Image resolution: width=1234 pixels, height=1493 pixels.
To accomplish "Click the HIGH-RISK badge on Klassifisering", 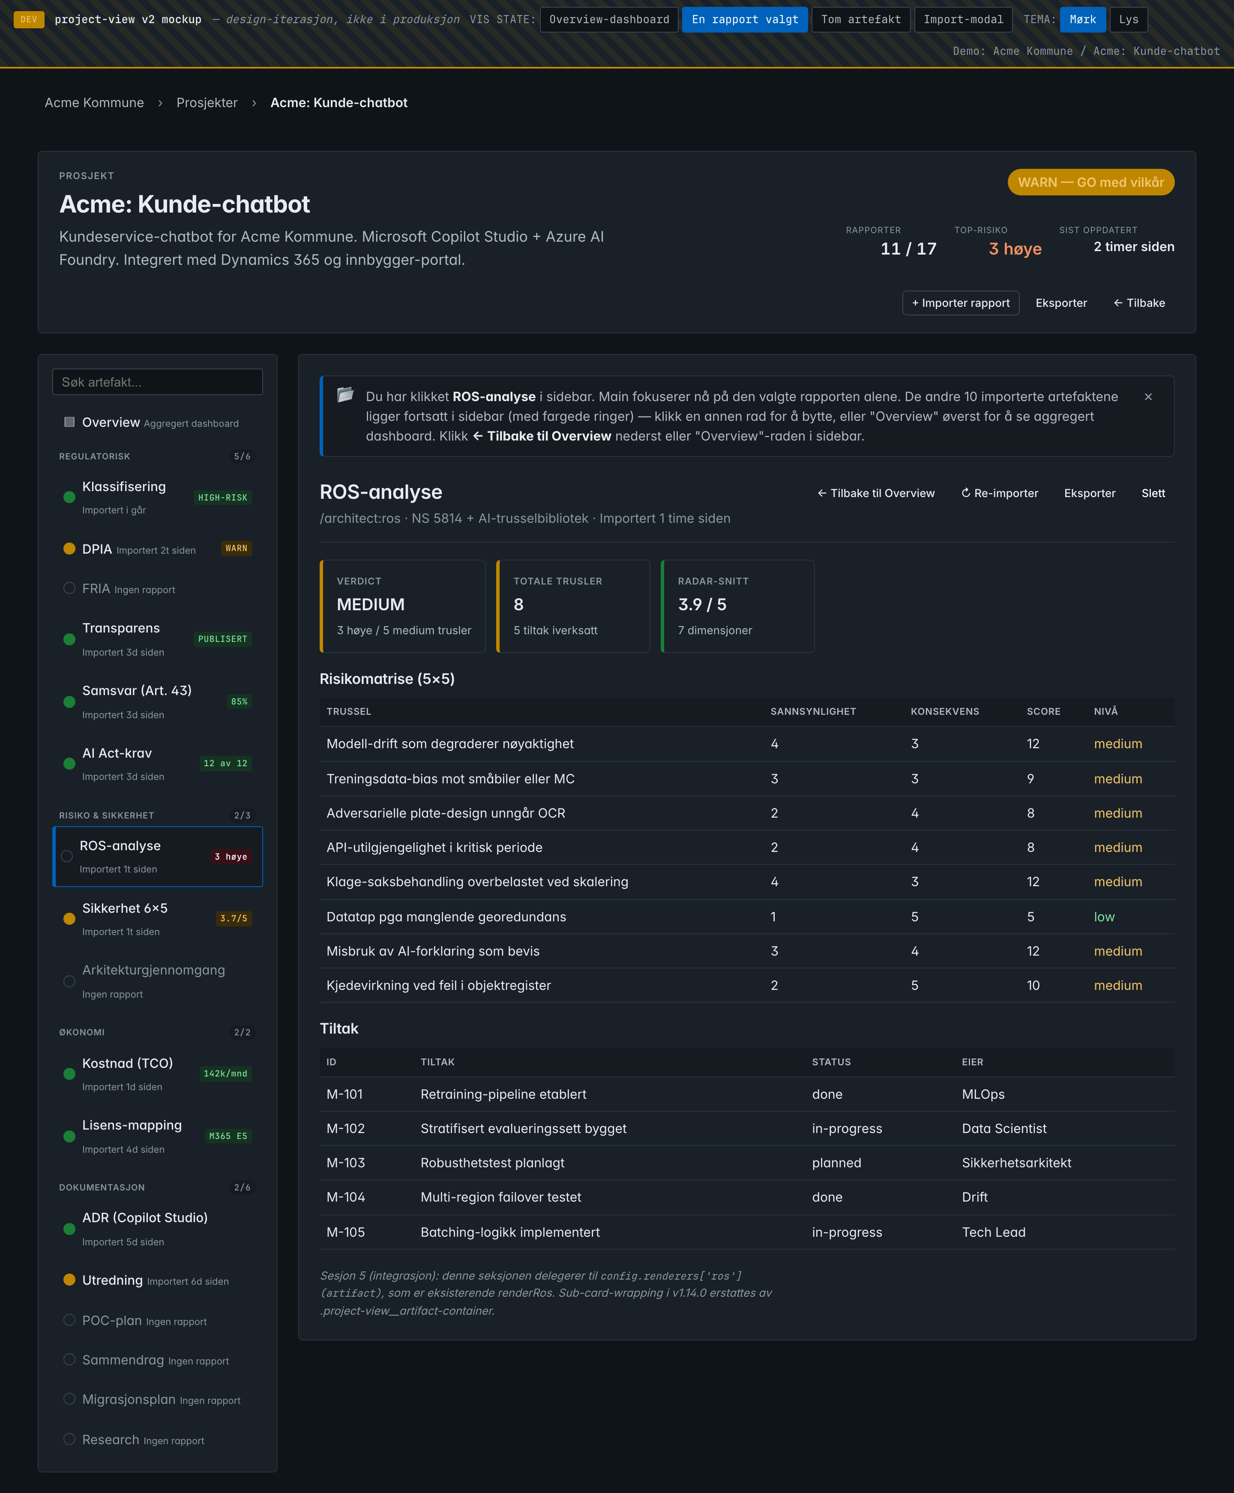I will tap(222, 498).
